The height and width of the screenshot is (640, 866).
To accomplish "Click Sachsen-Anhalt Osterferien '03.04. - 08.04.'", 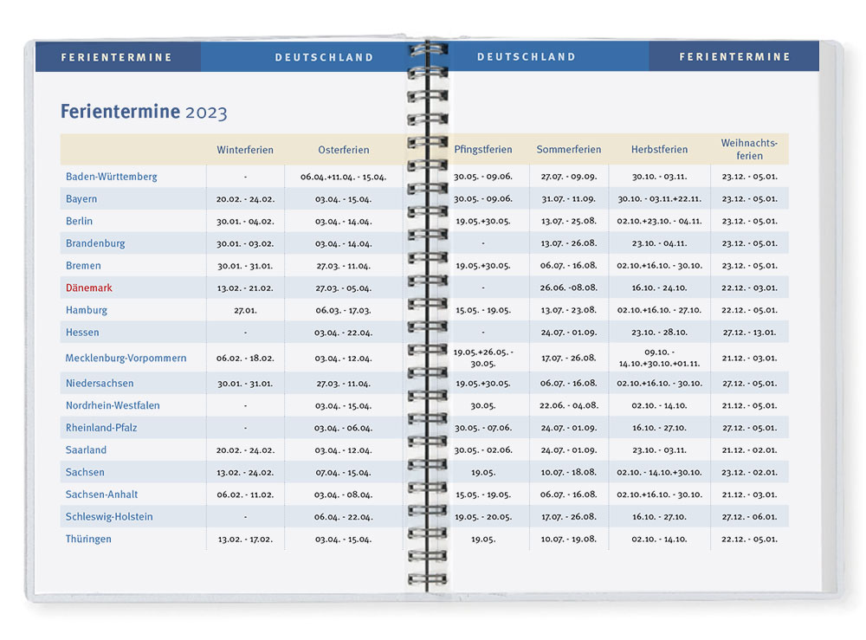I will point(344,495).
